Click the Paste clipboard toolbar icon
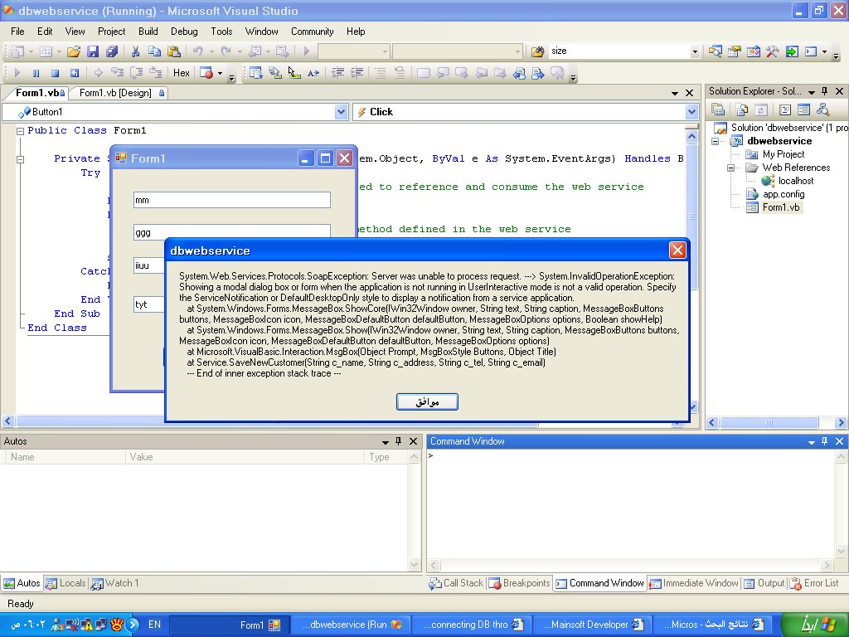 [174, 51]
